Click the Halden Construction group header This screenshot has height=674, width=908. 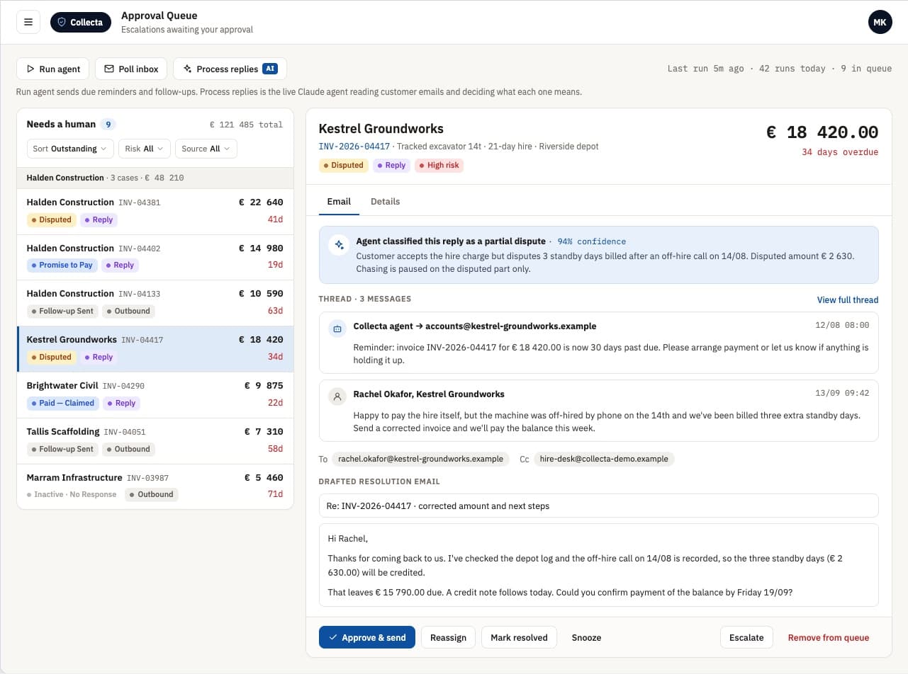coord(155,178)
